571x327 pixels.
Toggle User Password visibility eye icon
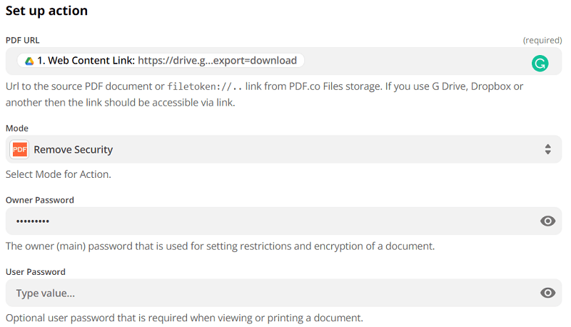[x=547, y=293]
